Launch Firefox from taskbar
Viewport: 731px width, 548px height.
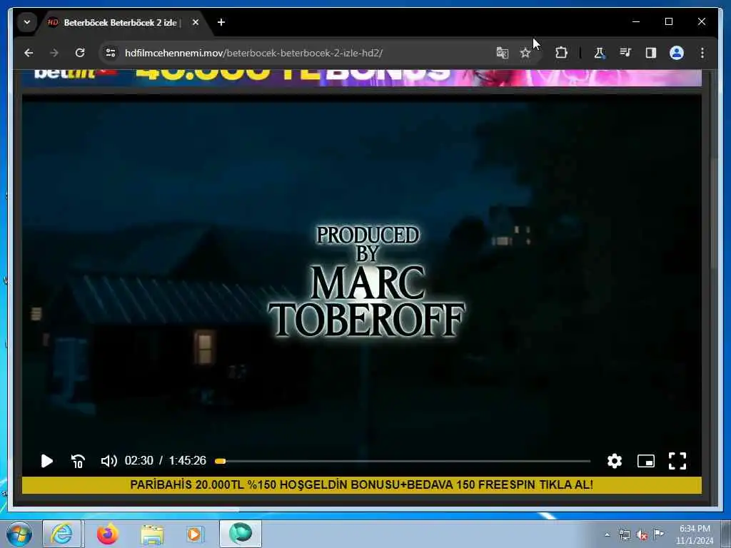pos(108,534)
